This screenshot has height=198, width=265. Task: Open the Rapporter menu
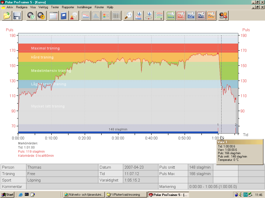pyautogui.click(x=68, y=7)
